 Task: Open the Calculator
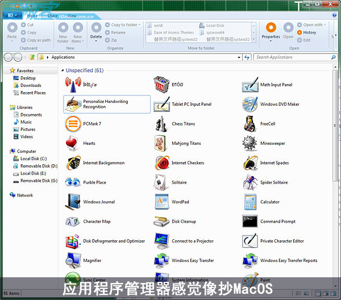click(x=261, y=202)
